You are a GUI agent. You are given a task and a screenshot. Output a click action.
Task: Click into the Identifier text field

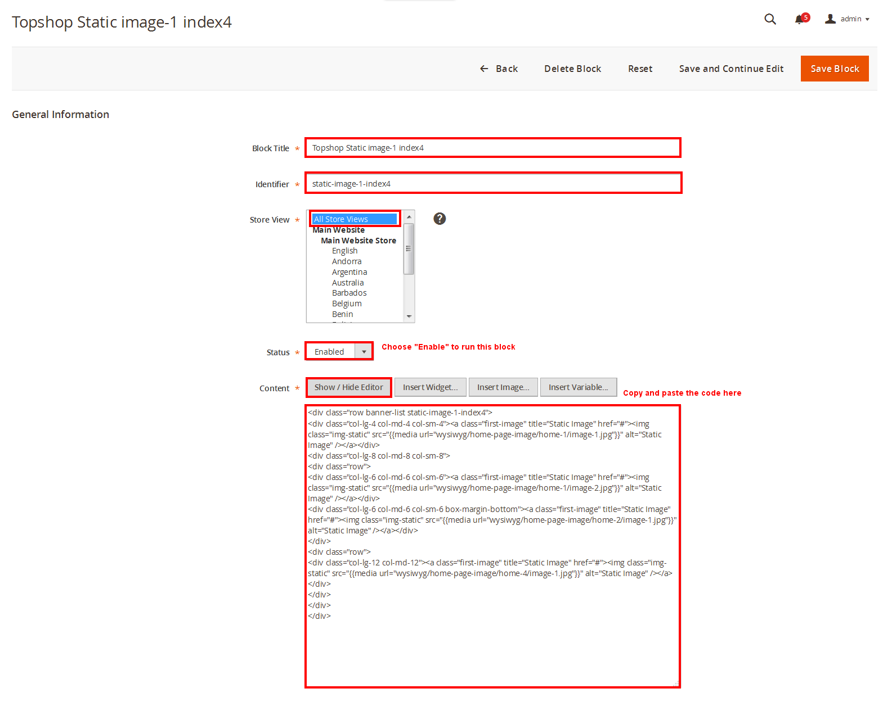(493, 184)
